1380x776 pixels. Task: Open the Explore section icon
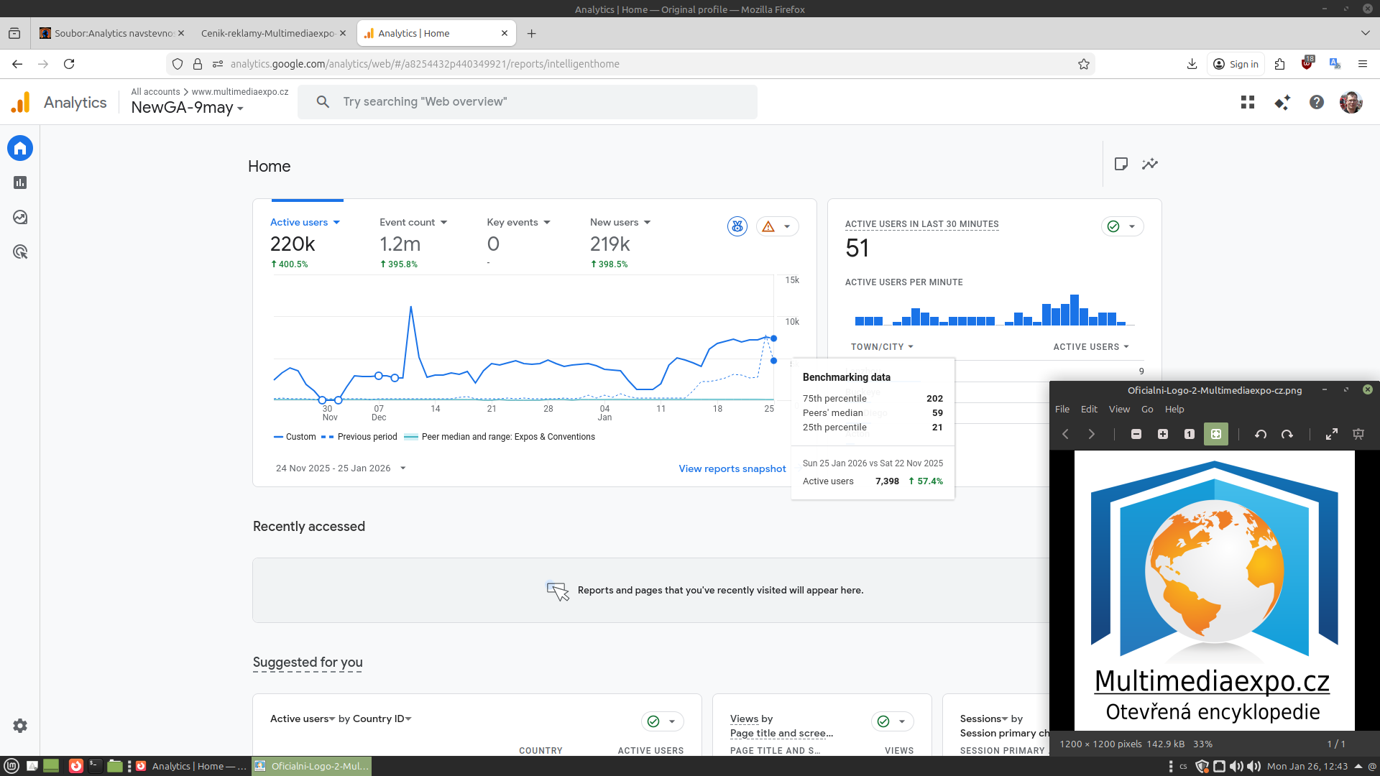click(x=20, y=217)
